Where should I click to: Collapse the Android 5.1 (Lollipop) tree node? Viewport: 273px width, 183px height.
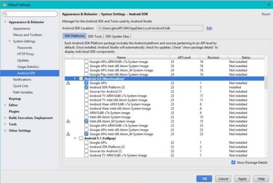pos(75,139)
